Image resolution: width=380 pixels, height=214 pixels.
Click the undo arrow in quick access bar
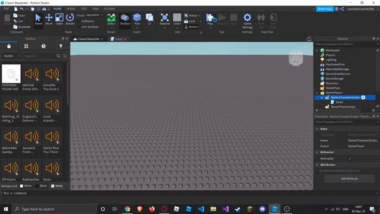pos(21,9)
